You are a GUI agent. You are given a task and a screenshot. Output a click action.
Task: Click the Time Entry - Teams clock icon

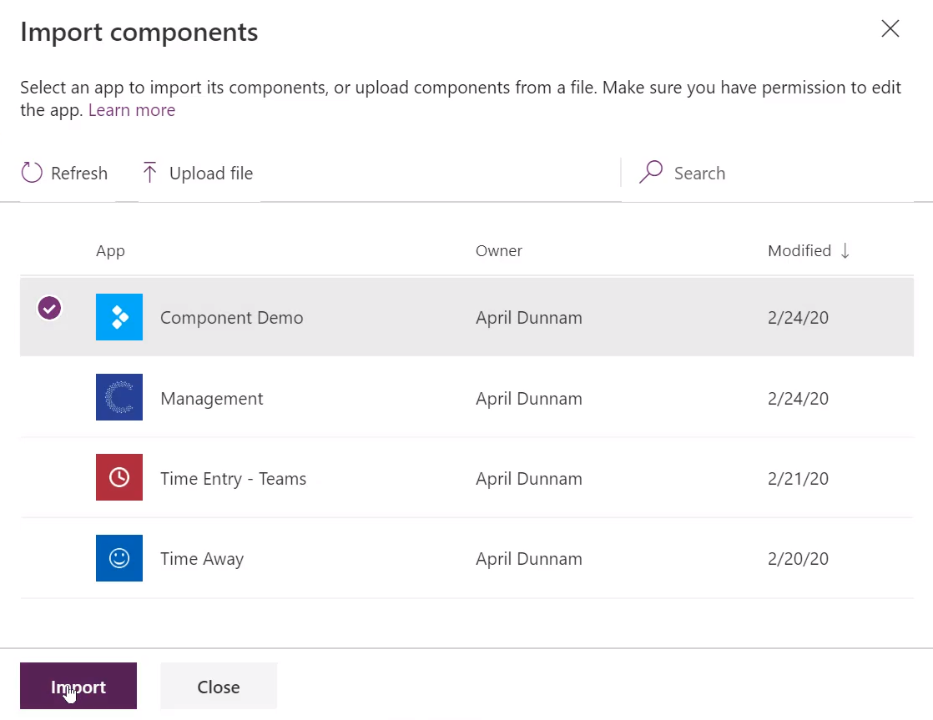click(119, 477)
